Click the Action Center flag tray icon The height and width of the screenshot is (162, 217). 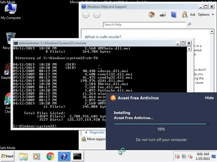click(x=177, y=157)
